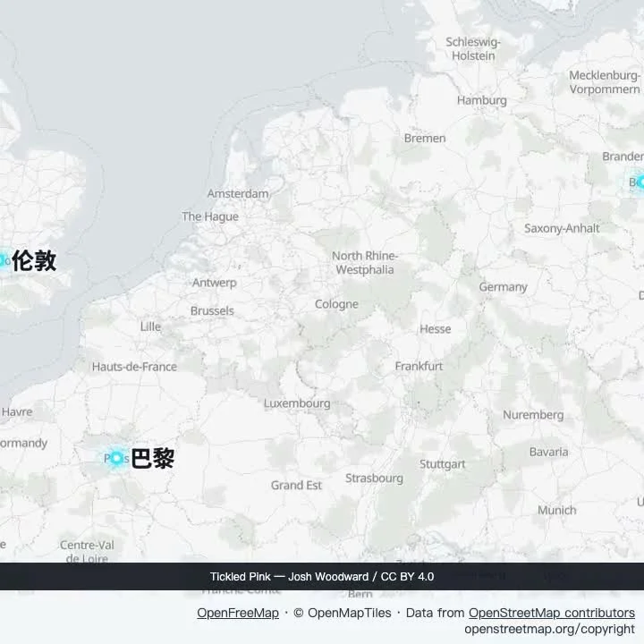
Task: Click the Saxony-Anhalt label
Action: tap(562, 228)
